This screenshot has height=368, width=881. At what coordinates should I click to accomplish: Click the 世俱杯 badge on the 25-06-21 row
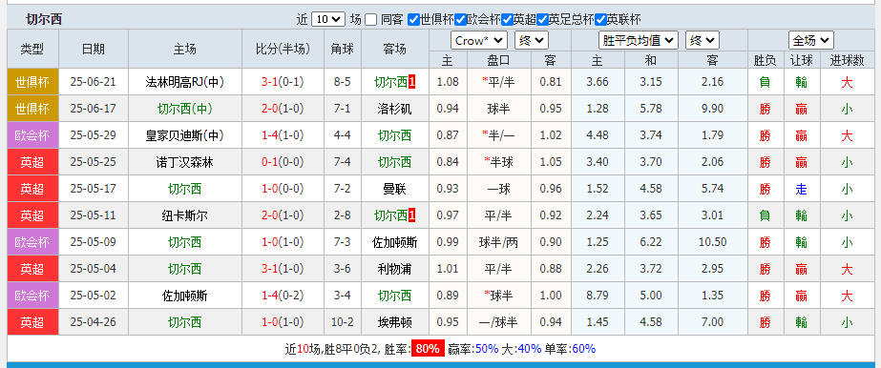32,82
